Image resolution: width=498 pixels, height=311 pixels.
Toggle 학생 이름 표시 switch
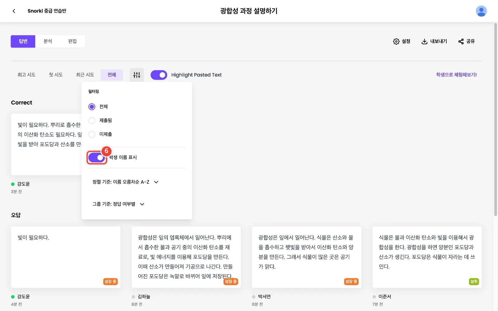coord(97,158)
